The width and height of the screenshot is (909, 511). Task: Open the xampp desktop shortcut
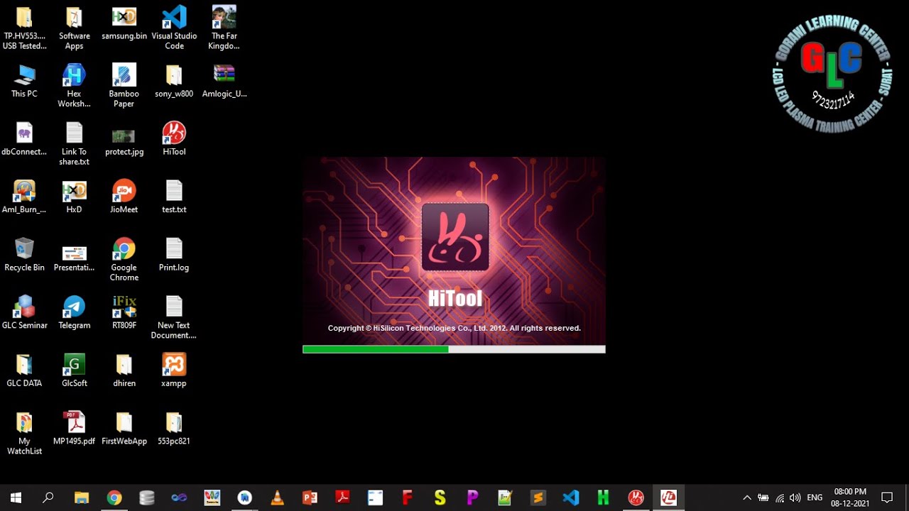[x=174, y=370]
